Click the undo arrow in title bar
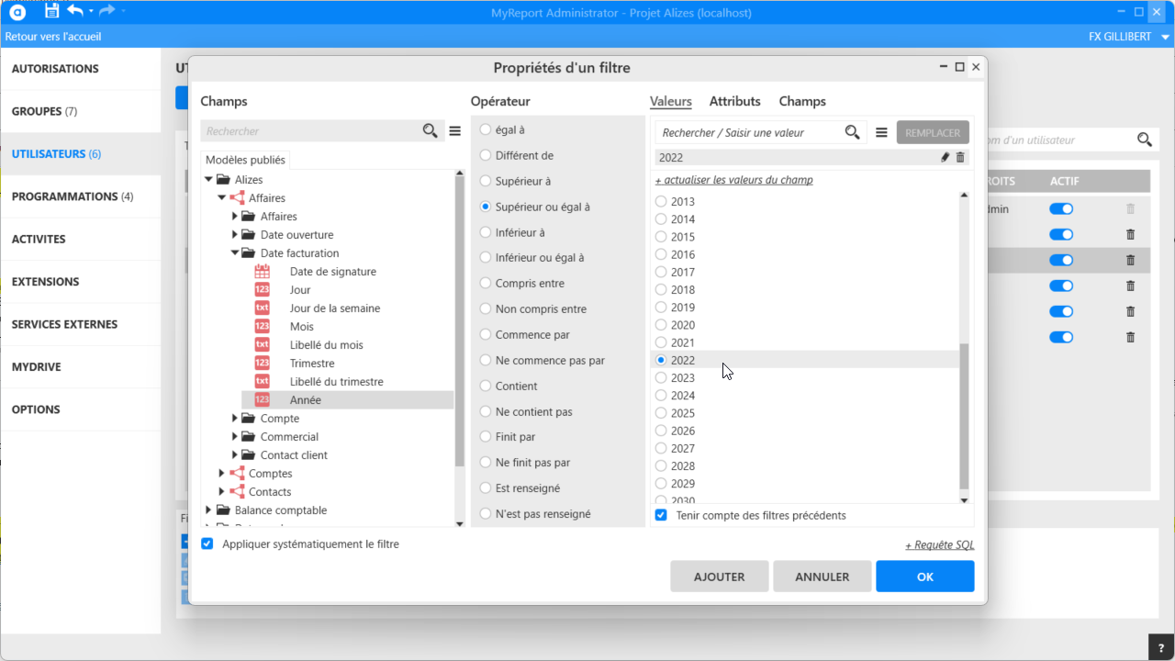The width and height of the screenshot is (1175, 661). 76,11
